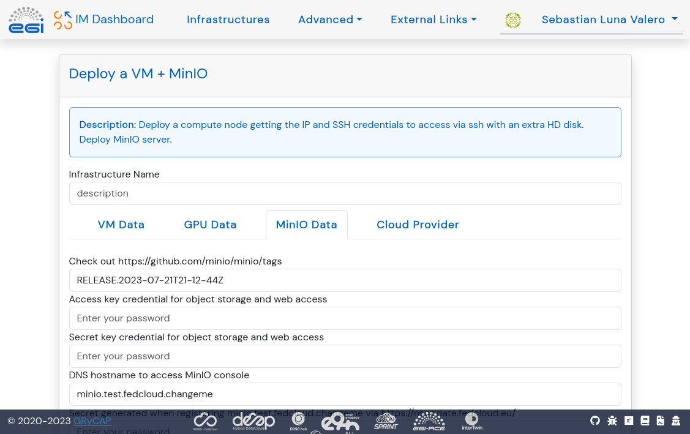Select the MinIO Data tab

[307, 225]
